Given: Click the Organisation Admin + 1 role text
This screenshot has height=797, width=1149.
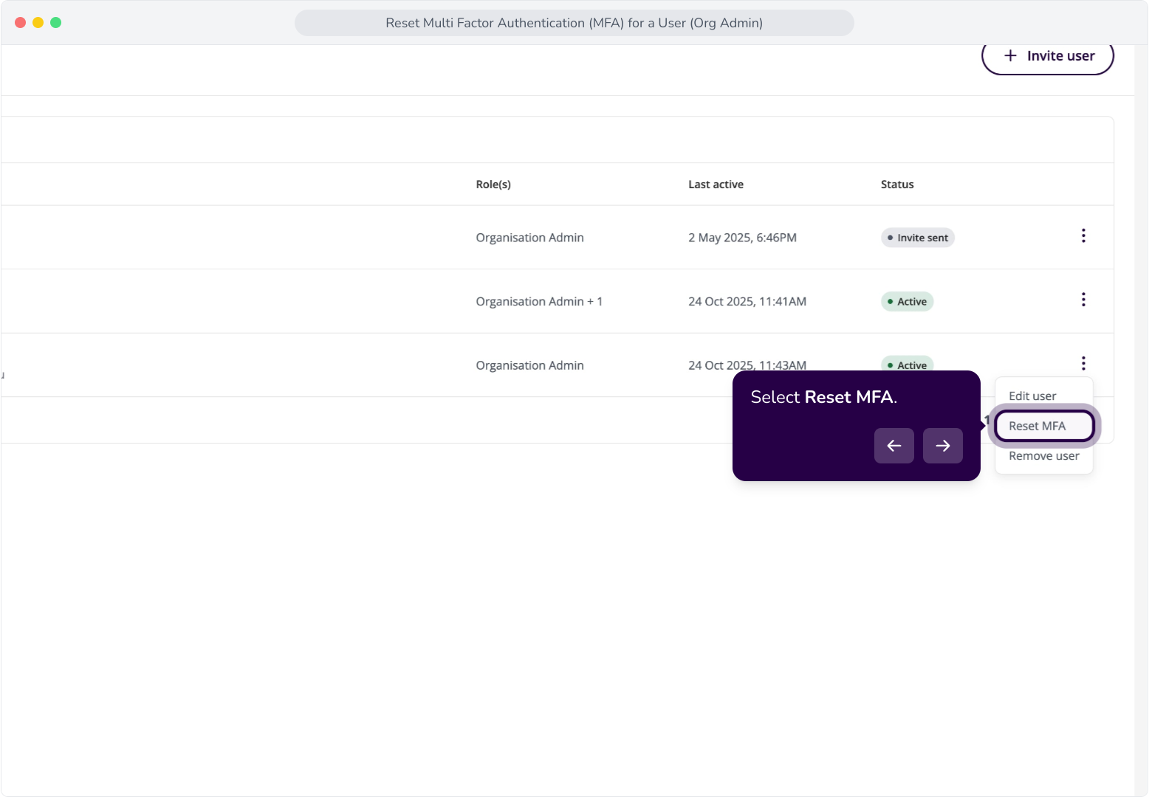Looking at the screenshot, I should click(x=539, y=302).
